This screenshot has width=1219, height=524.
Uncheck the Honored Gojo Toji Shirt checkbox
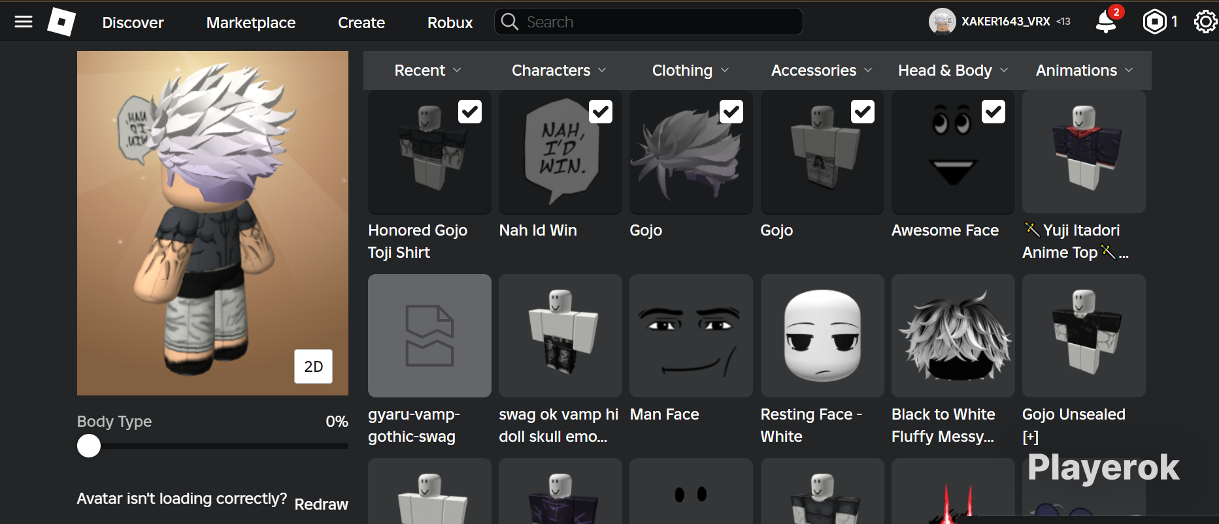click(x=470, y=112)
